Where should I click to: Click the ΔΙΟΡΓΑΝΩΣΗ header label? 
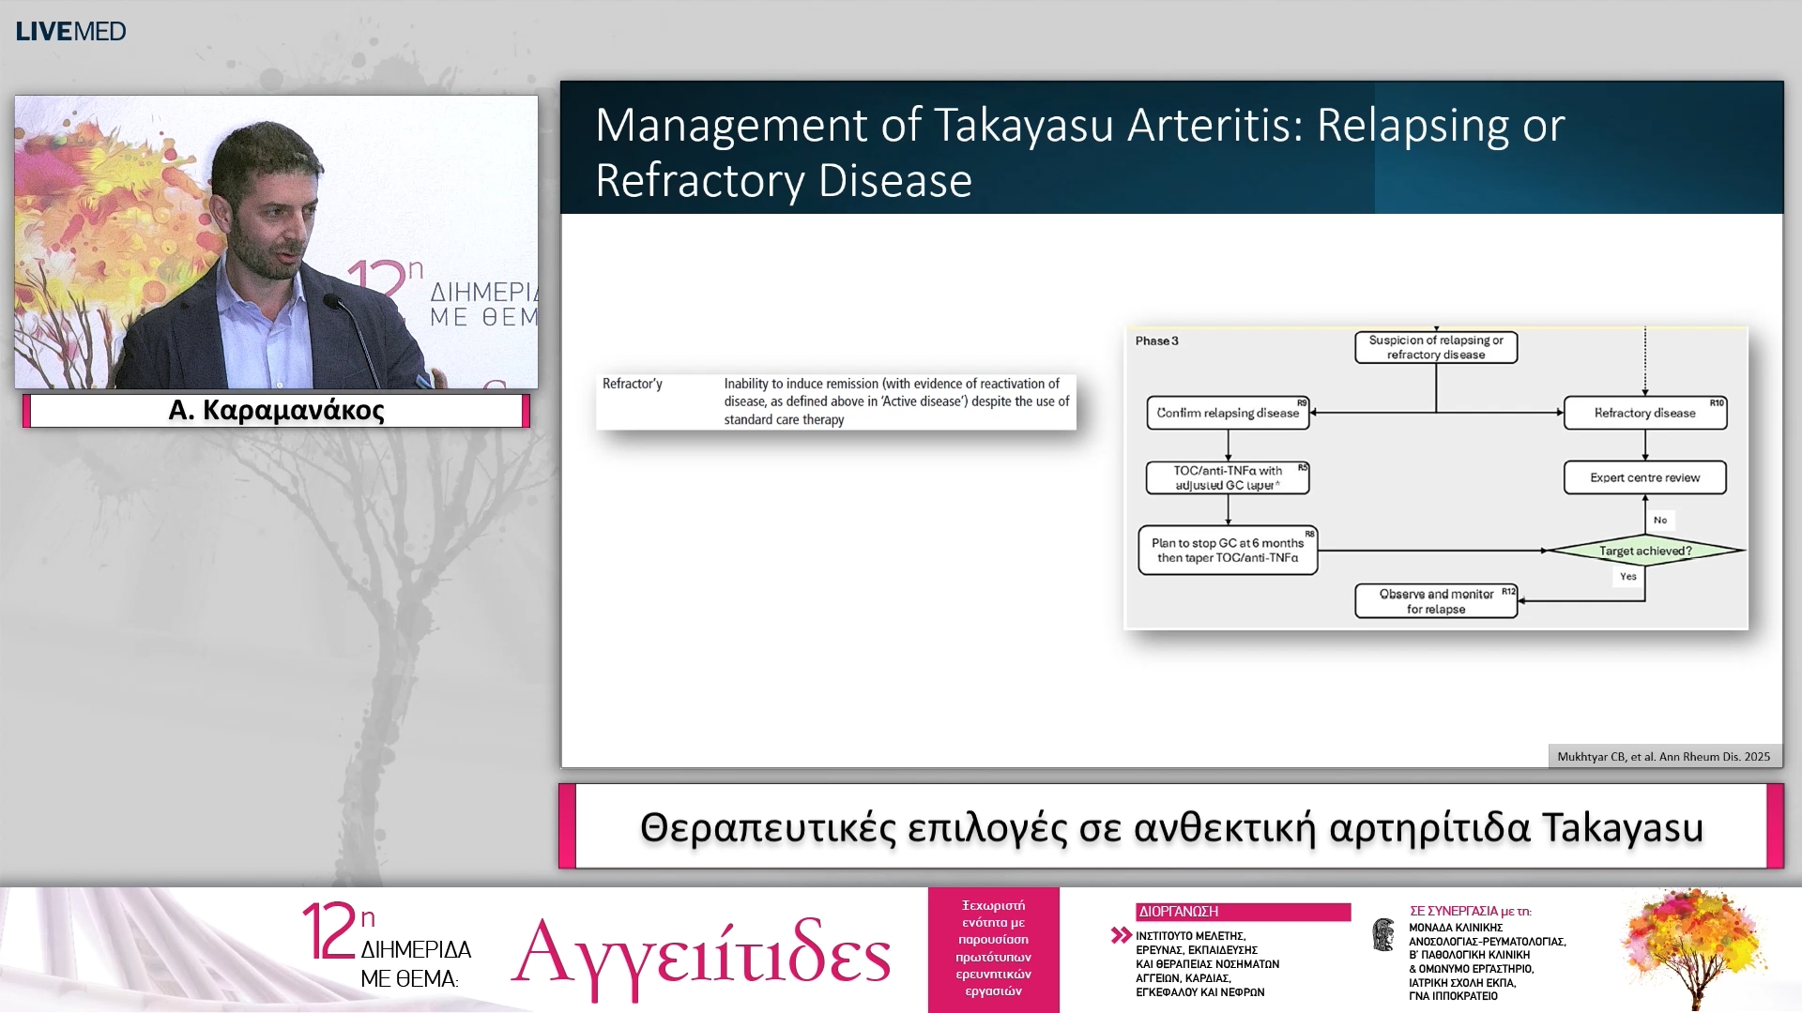coord(1243,912)
